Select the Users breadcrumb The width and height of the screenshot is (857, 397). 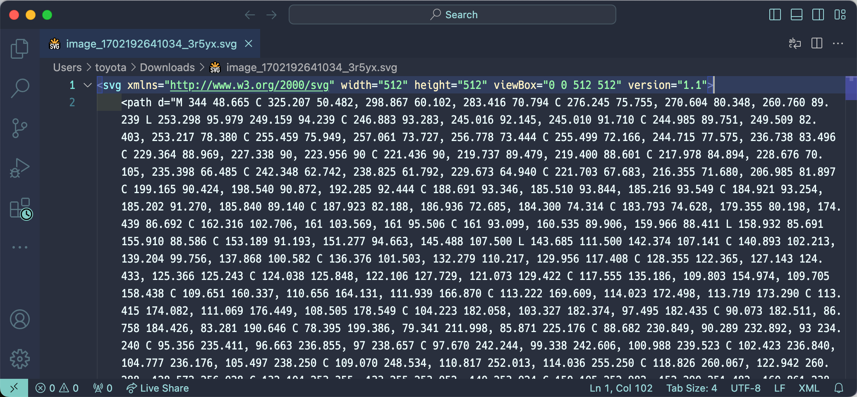[x=67, y=67]
